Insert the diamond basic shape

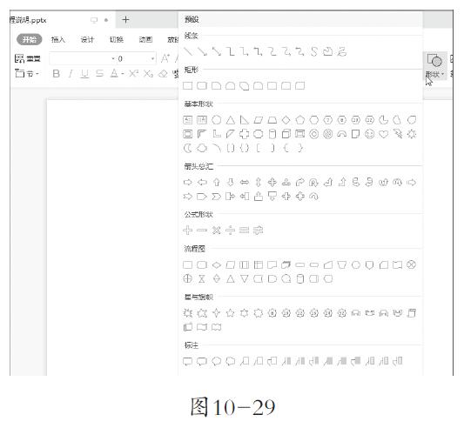point(286,120)
